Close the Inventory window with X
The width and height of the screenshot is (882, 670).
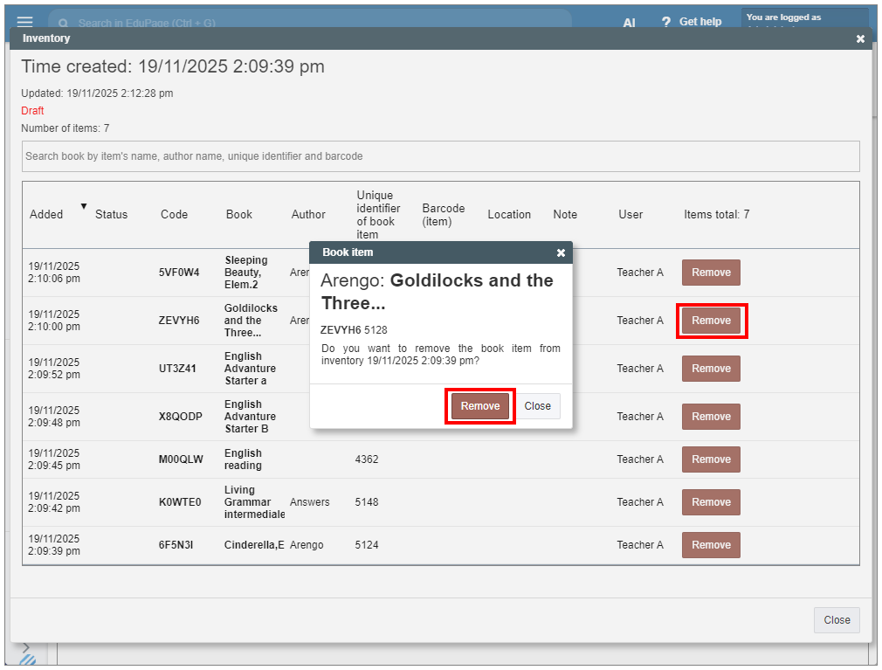point(860,38)
